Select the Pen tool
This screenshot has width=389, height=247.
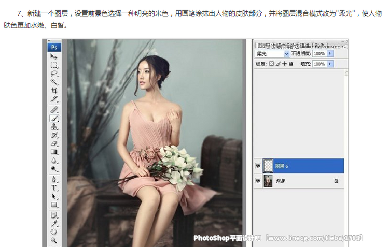tap(54, 179)
